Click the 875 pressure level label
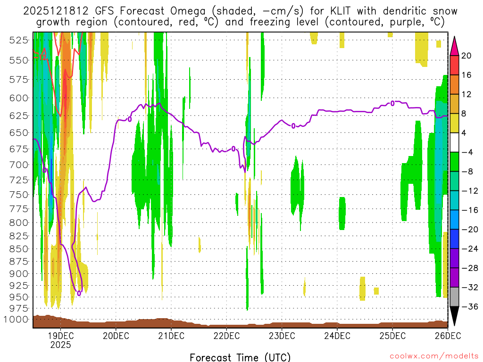The height and width of the screenshot is (362, 483). click(x=19, y=261)
